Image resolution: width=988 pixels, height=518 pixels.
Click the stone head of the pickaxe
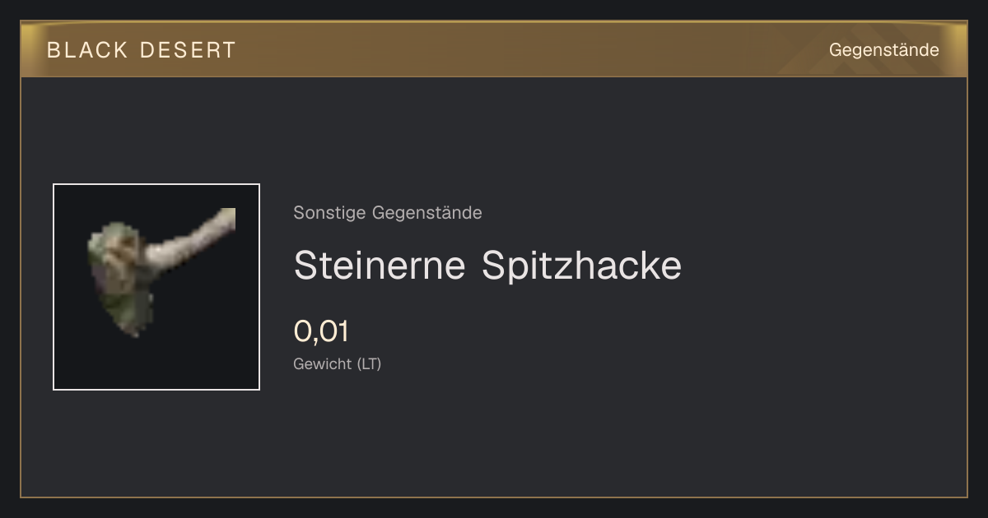click(119, 275)
